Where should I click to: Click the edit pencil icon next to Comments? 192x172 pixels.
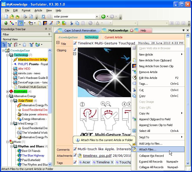pyautogui.click(x=75, y=149)
